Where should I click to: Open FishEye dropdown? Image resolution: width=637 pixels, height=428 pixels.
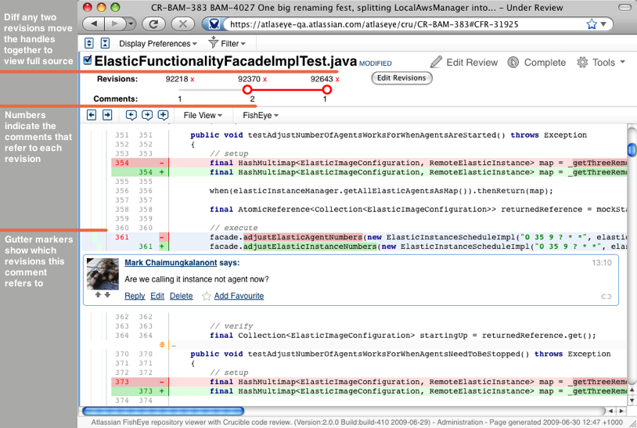261,115
